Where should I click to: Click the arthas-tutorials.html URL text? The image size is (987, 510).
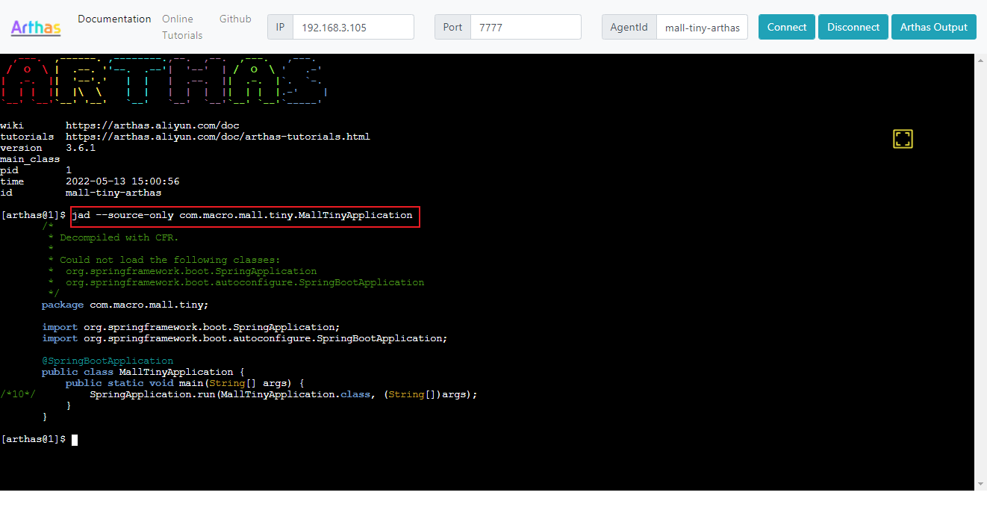coord(218,137)
